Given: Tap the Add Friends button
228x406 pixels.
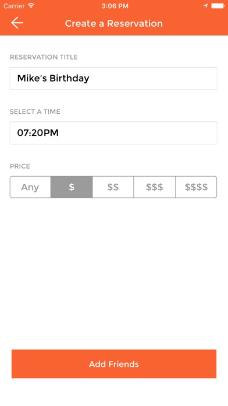Looking at the screenshot, I should point(114,364).
